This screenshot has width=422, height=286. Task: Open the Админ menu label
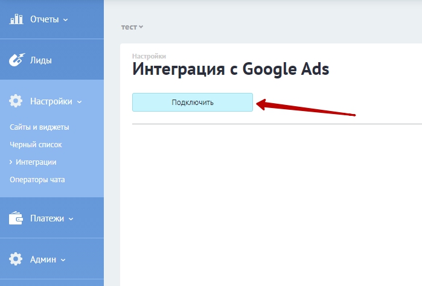(43, 259)
